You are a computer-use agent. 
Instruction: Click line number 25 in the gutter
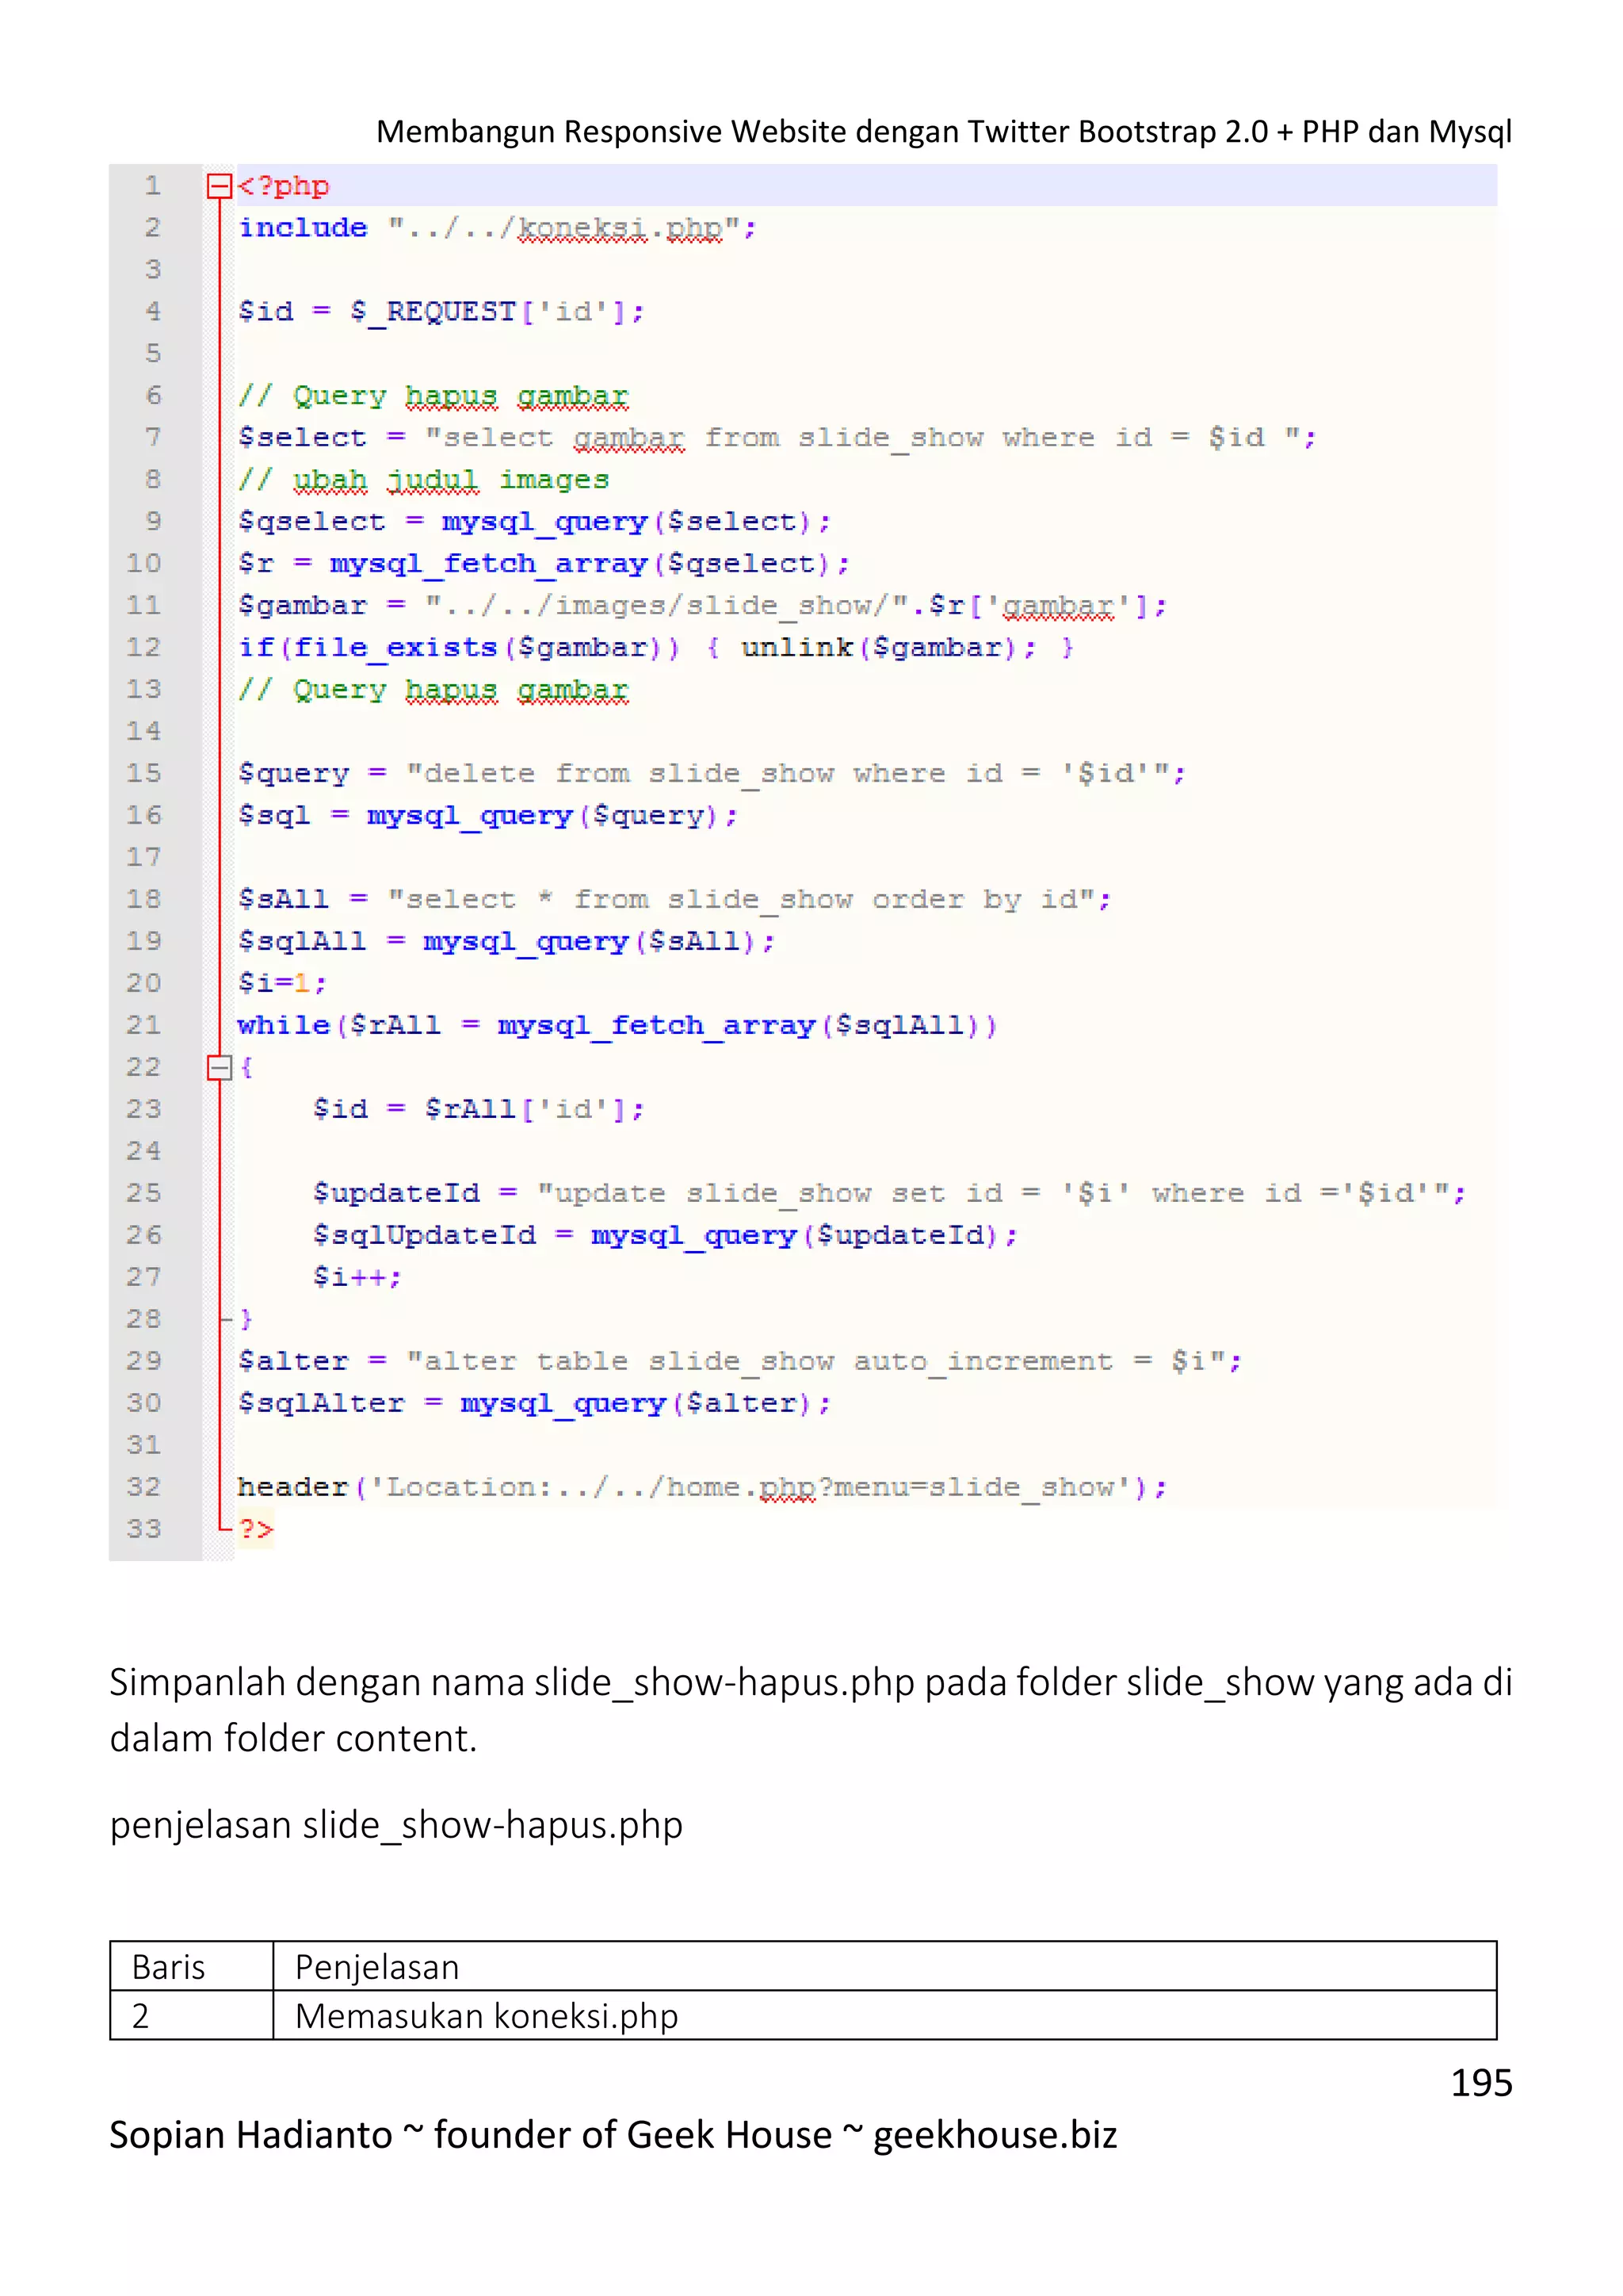[x=143, y=1194]
